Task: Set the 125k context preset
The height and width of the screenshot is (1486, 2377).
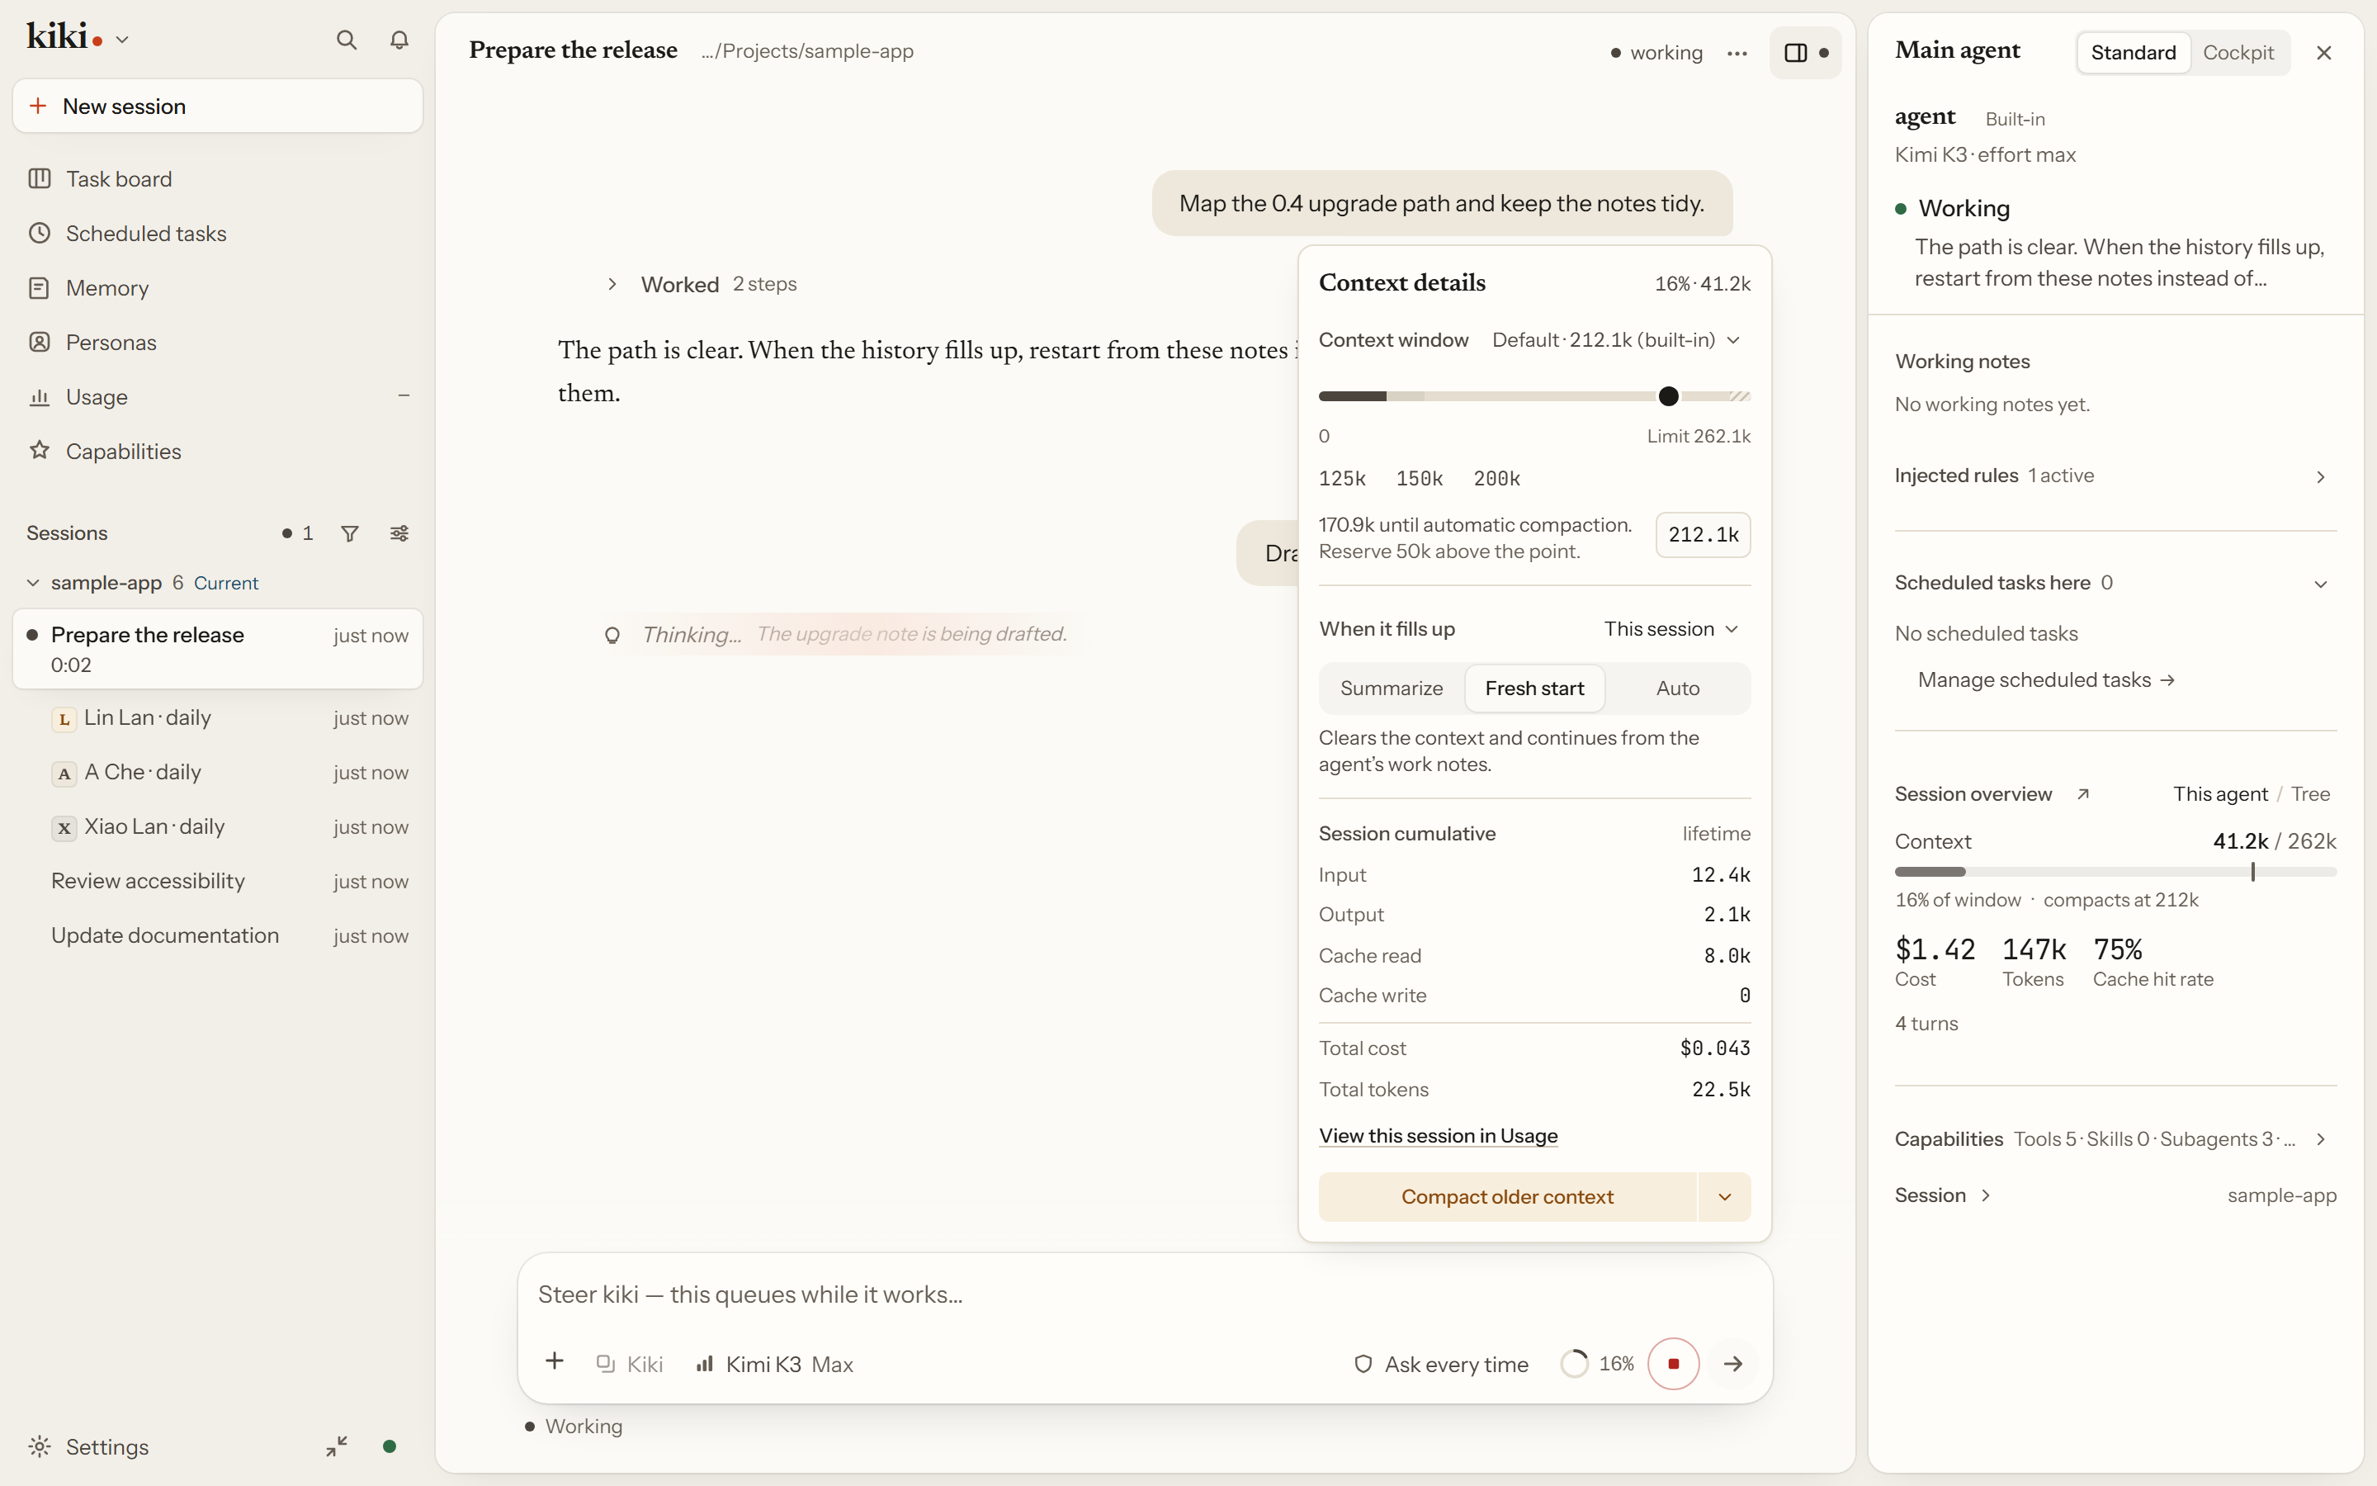Action: point(1342,479)
